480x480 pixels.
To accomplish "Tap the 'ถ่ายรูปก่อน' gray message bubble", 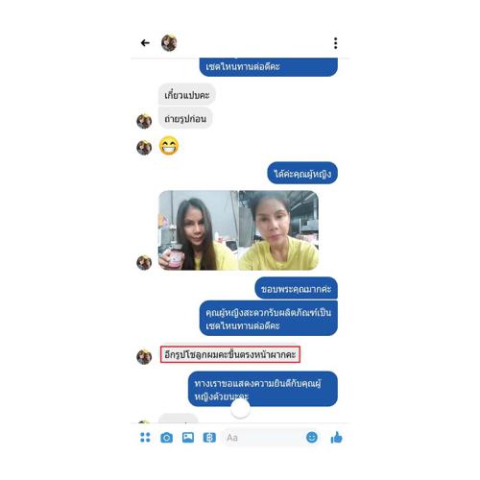I will coord(185,118).
